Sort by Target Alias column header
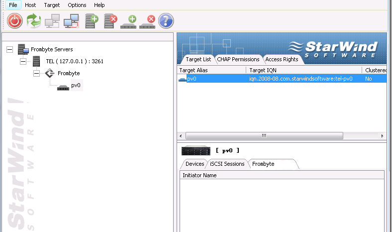 [211, 70]
